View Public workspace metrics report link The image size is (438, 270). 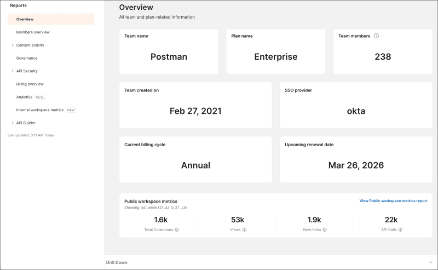pyautogui.click(x=393, y=201)
